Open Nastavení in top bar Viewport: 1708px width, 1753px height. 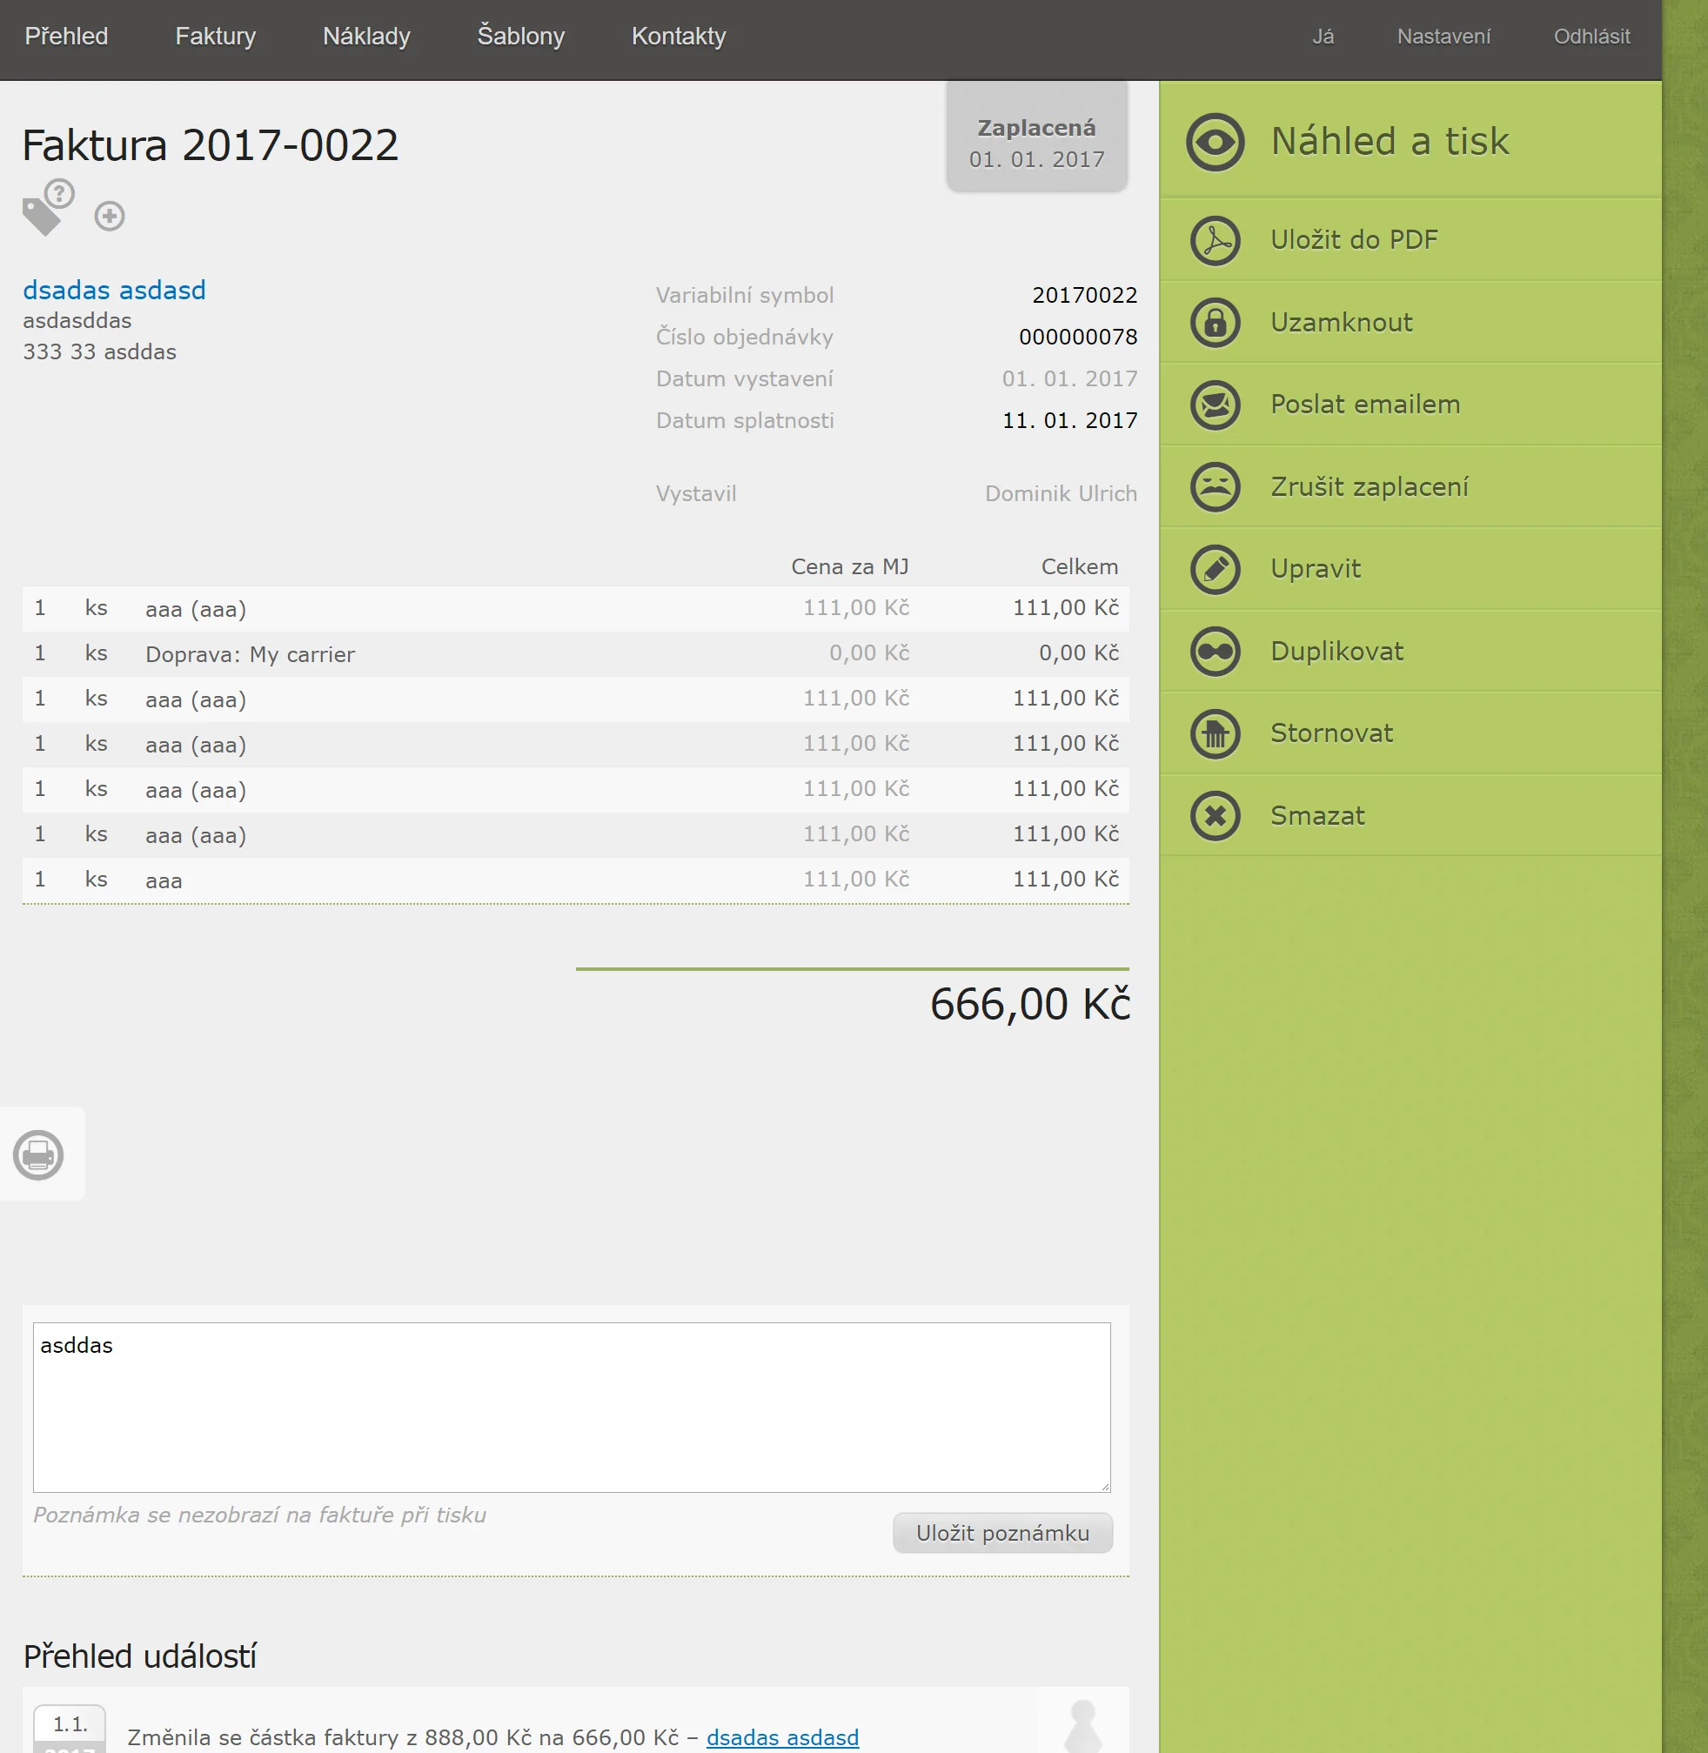point(1443,37)
